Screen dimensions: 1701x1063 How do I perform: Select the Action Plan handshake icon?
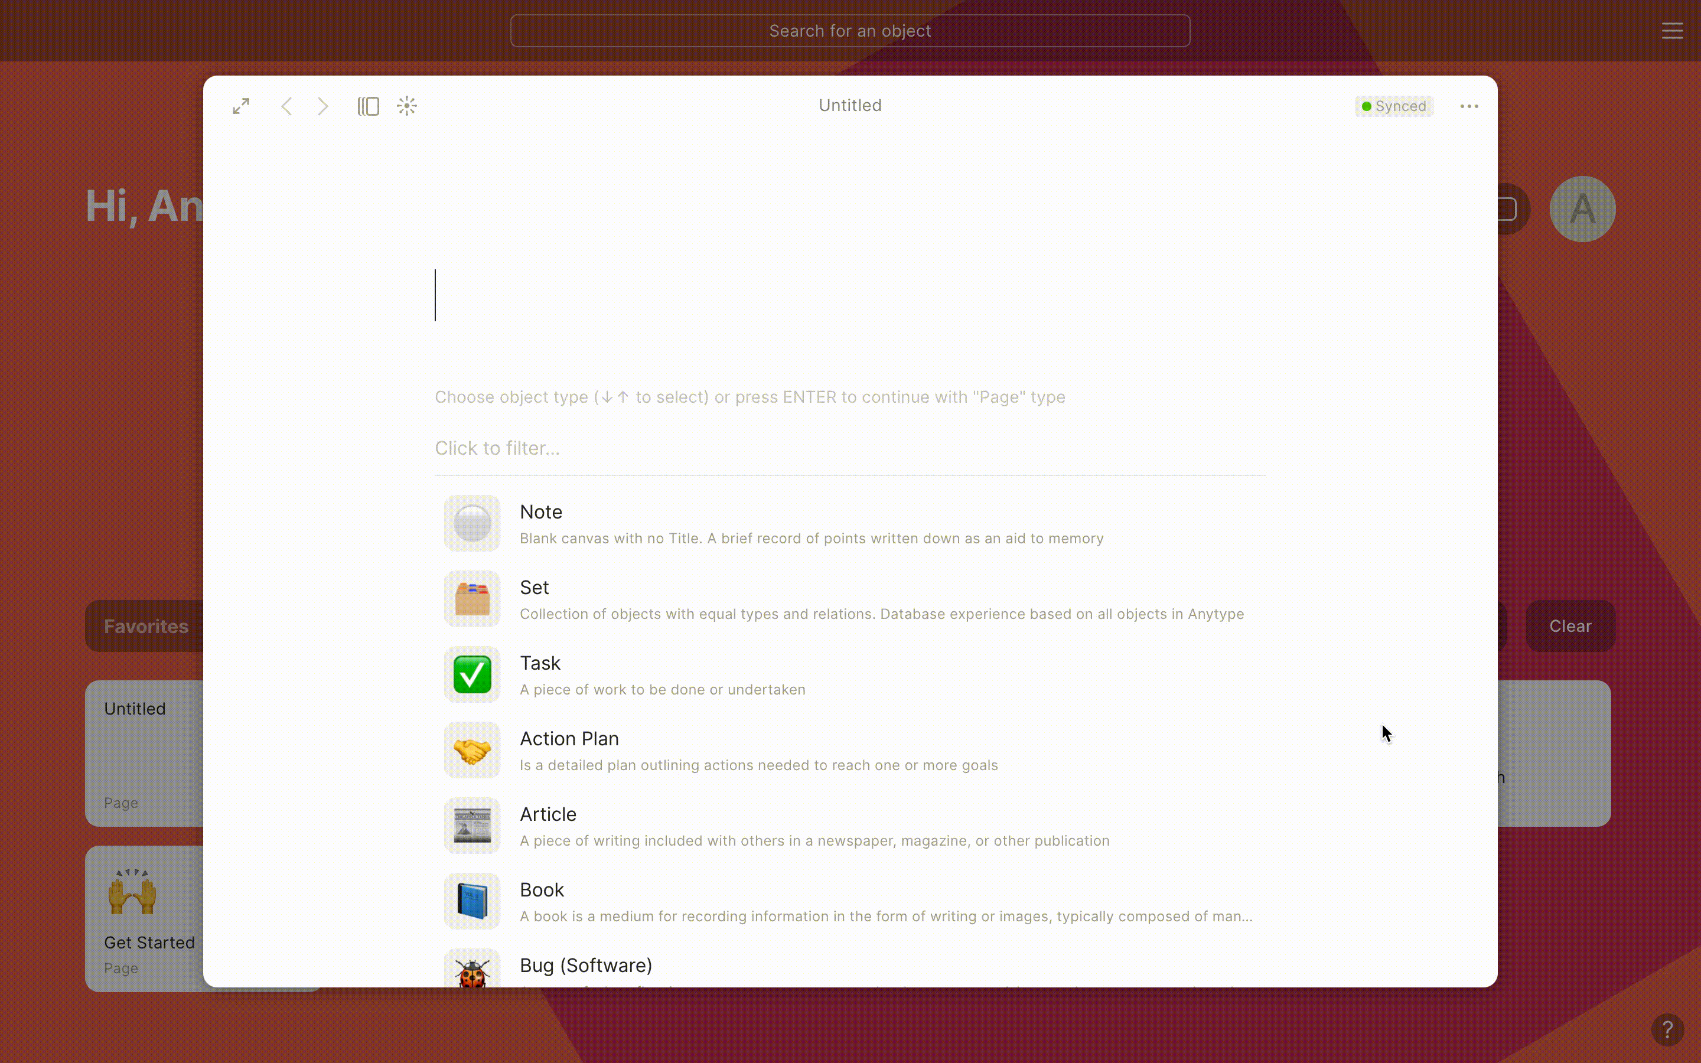472,750
